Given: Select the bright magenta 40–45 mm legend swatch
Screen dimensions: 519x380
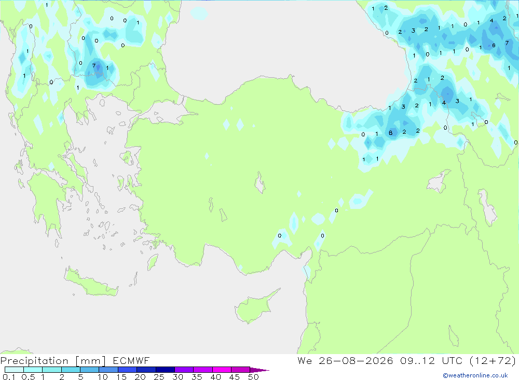Looking at the screenshot, I should click(x=222, y=370).
